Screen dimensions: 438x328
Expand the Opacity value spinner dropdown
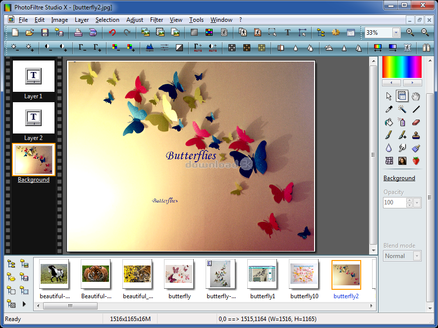[x=416, y=202]
